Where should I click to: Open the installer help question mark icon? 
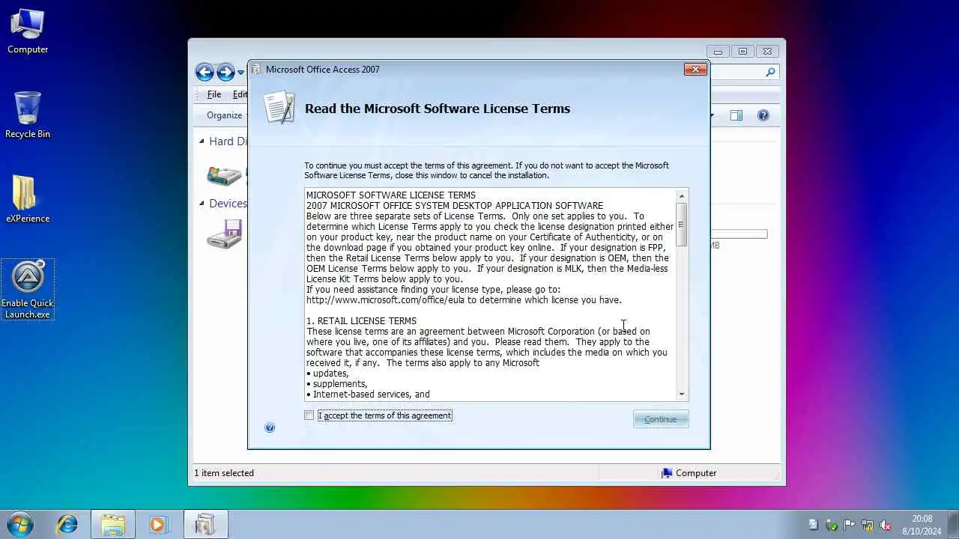click(x=270, y=427)
